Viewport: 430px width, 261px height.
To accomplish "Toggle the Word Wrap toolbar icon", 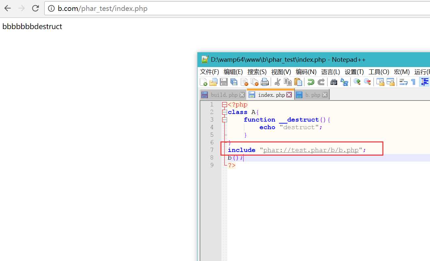I will [403, 82].
